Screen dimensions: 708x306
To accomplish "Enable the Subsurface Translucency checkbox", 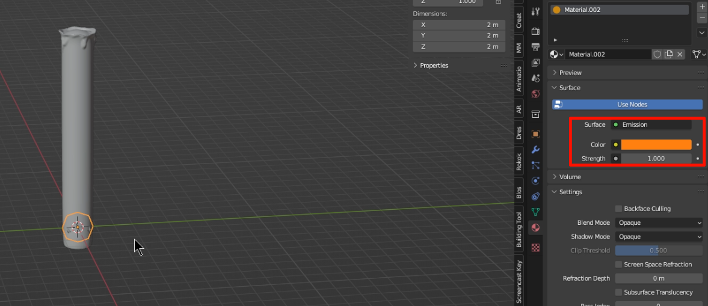I will click(618, 292).
